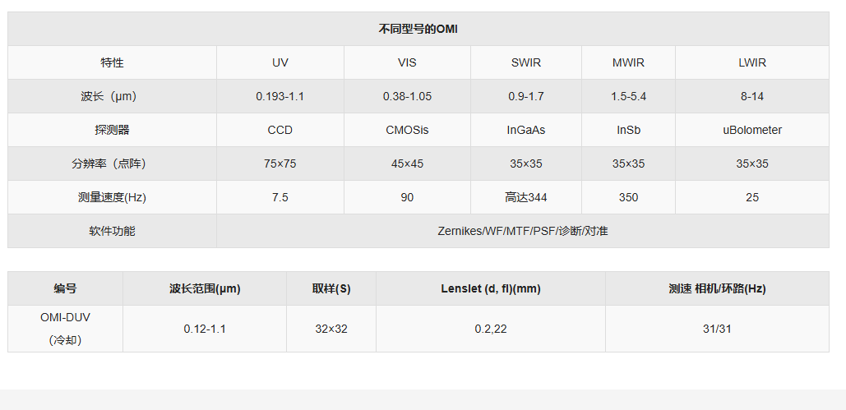
Task: Click the 0.38-1.05 wavelength value
Action: click(407, 96)
